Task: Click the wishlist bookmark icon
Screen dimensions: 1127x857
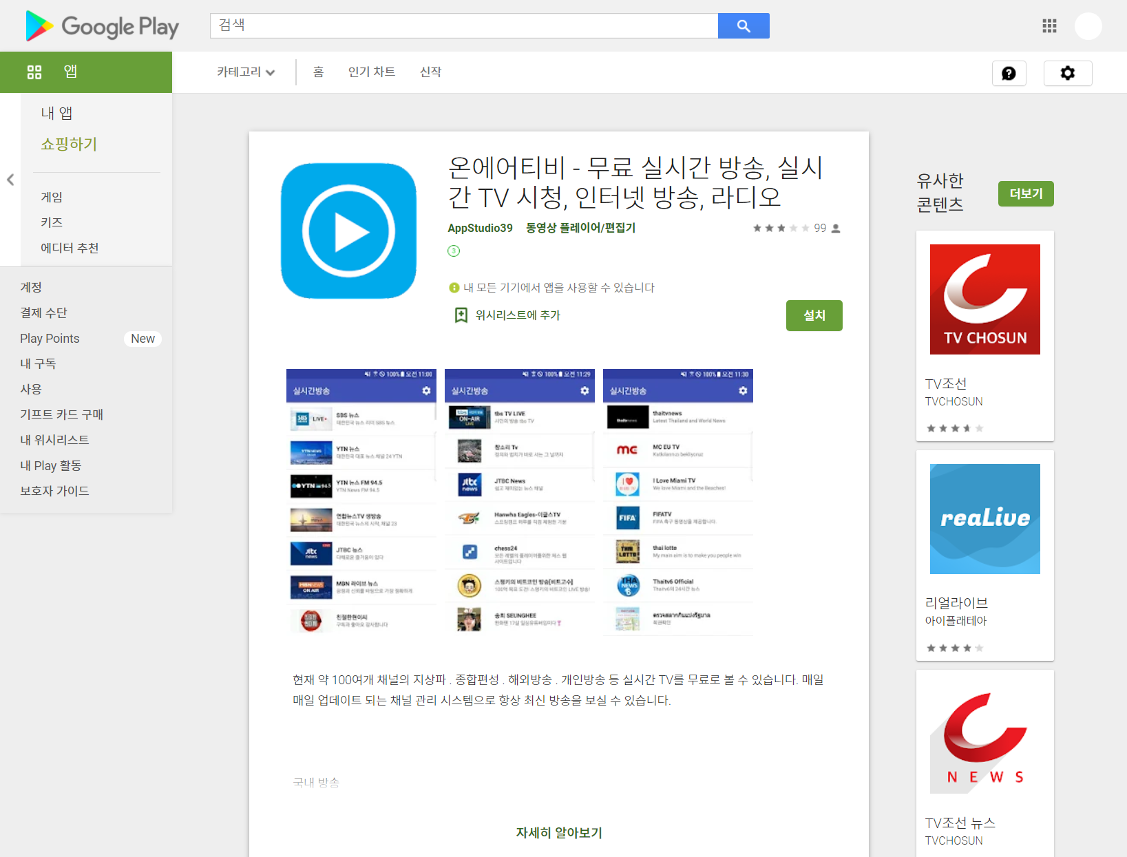Action: point(461,315)
